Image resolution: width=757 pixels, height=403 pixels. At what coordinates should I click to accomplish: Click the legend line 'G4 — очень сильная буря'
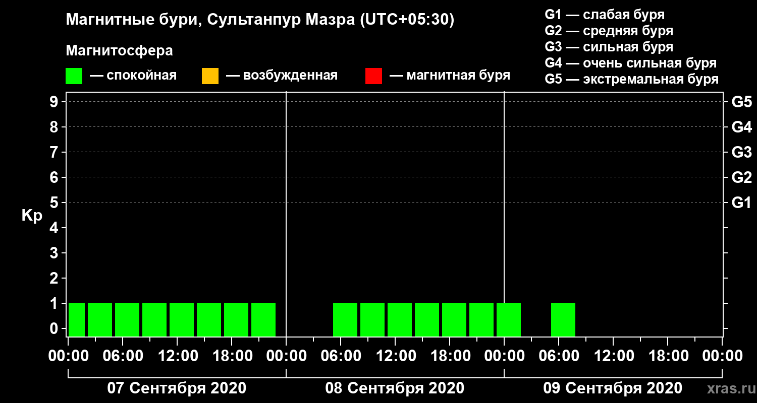point(631,63)
